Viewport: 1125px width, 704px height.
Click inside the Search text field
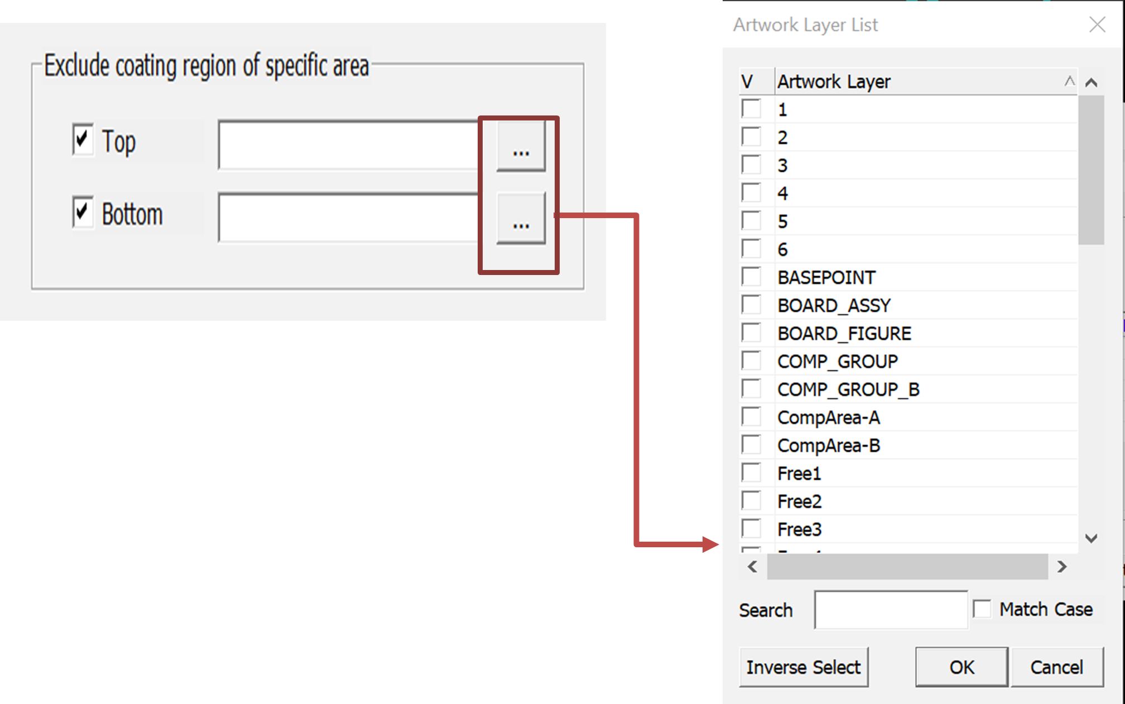(x=891, y=610)
